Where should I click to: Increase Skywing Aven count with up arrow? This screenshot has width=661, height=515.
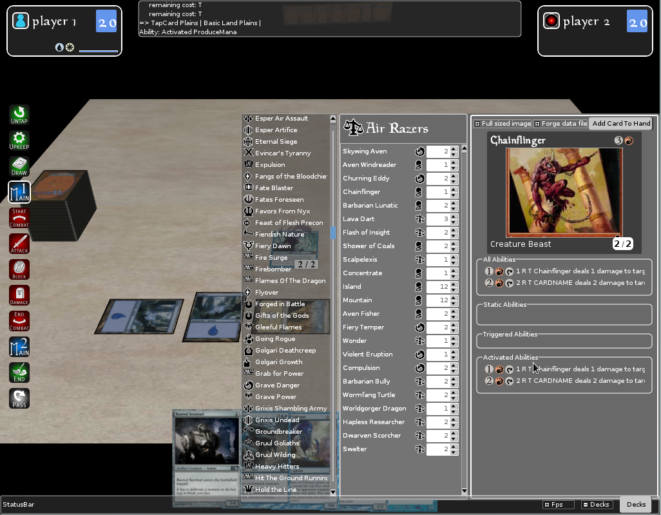point(454,149)
